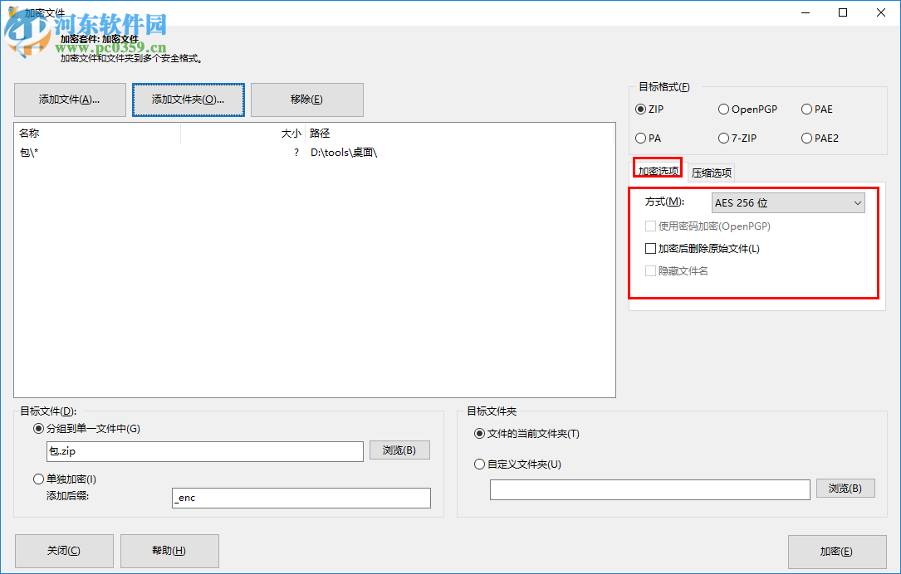Click the 添加文件(A) button
The width and height of the screenshot is (901, 574).
pos(70,100)
